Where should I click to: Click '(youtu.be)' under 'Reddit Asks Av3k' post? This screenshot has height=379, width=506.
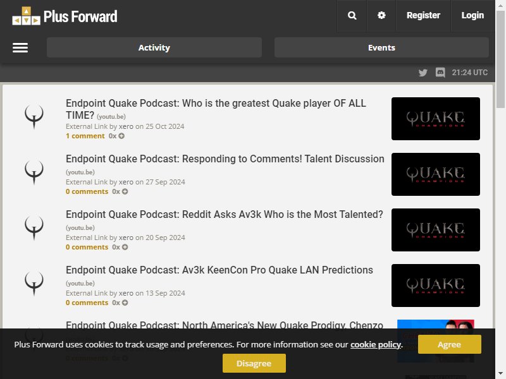click(80, 228)
